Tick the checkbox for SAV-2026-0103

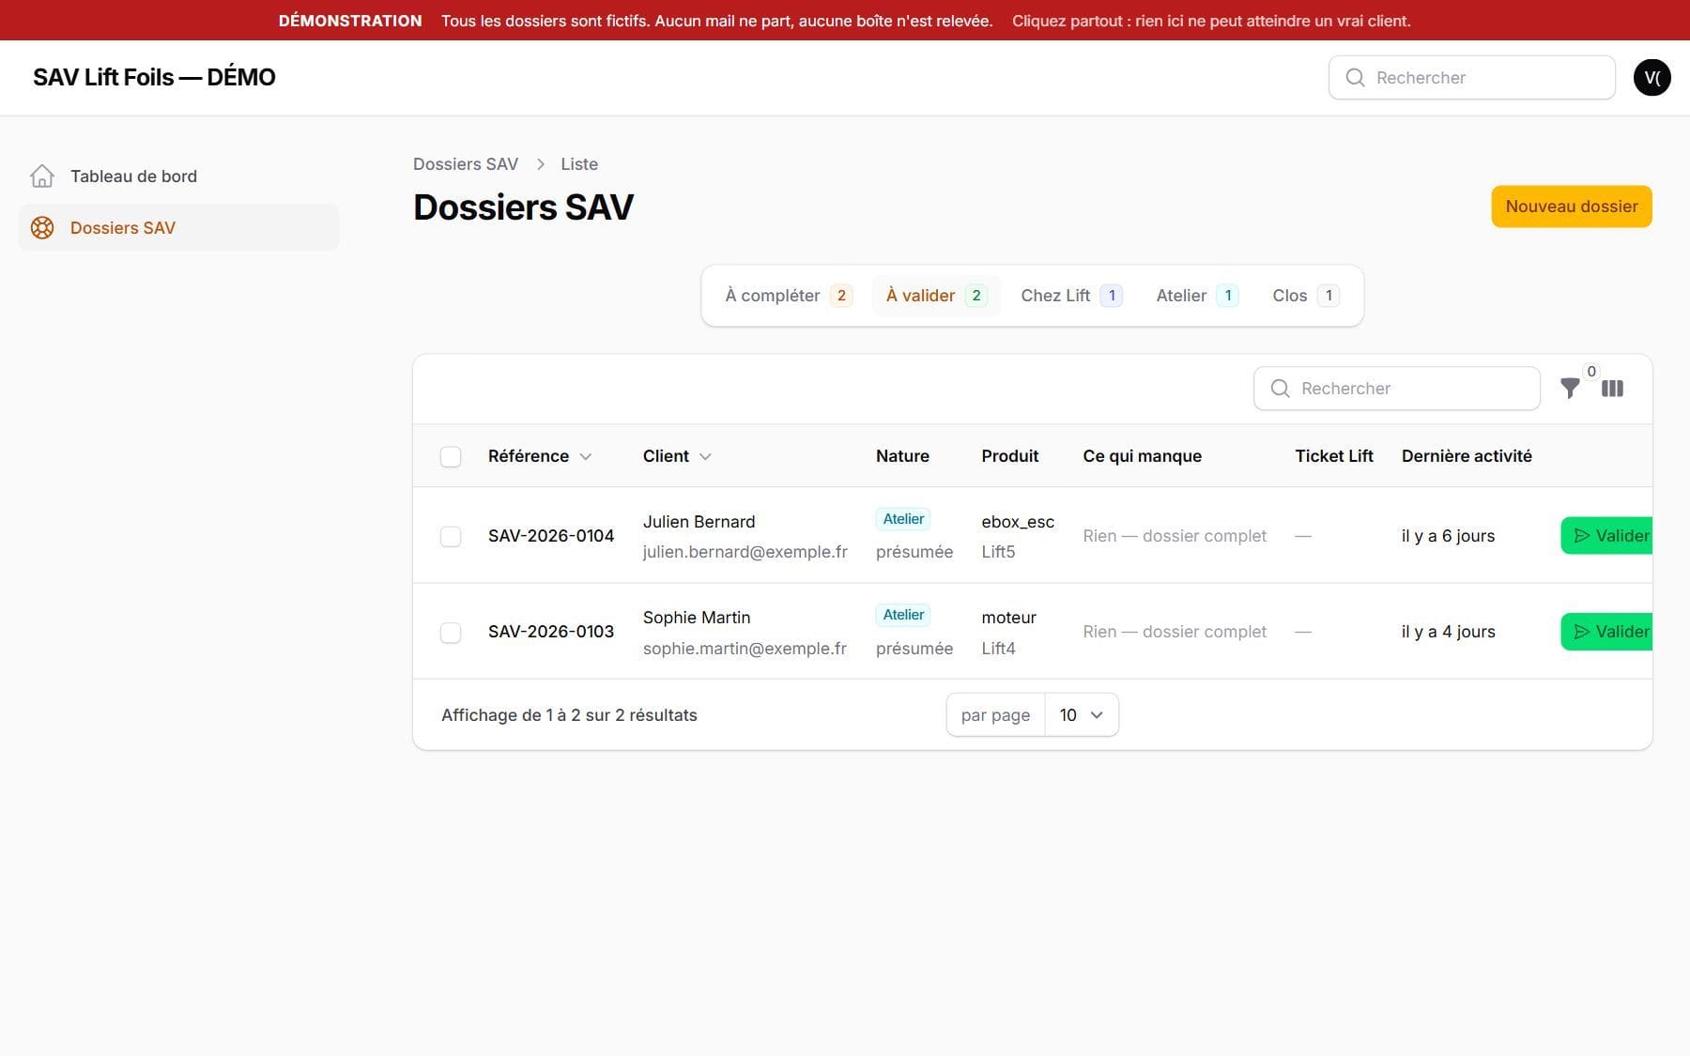point(451,633)
